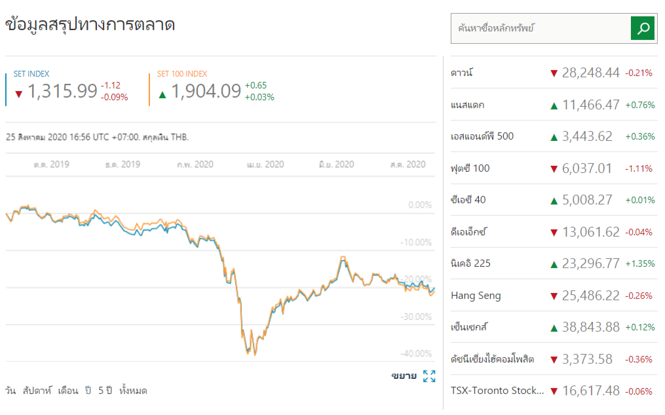Select the วัน (day) chart range
This screenshot has width=665, height=415.
click(10, 391)
